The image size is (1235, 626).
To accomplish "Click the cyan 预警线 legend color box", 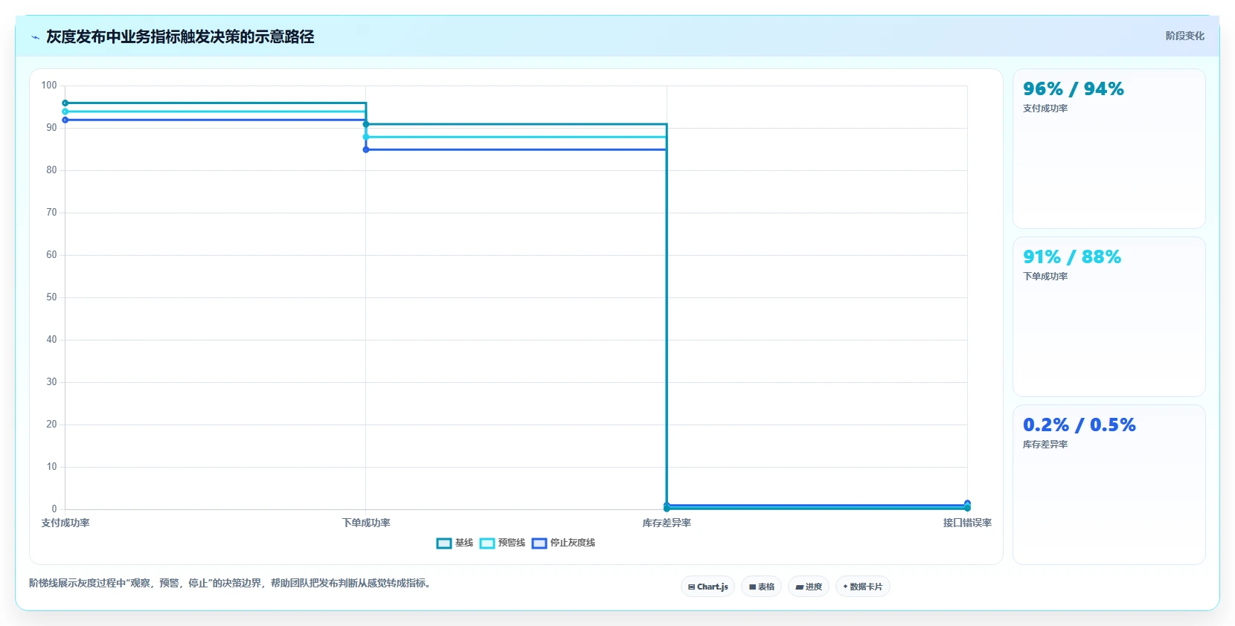I will tap(487, 543).
